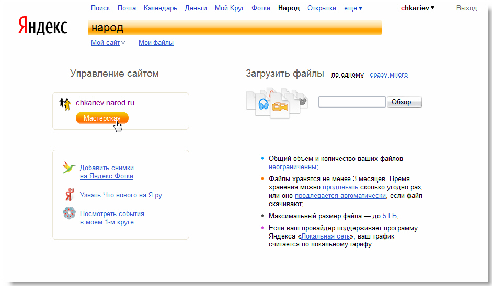Click the file path input field
Viewport: 492px width, 286px height.
pos(351,102)
